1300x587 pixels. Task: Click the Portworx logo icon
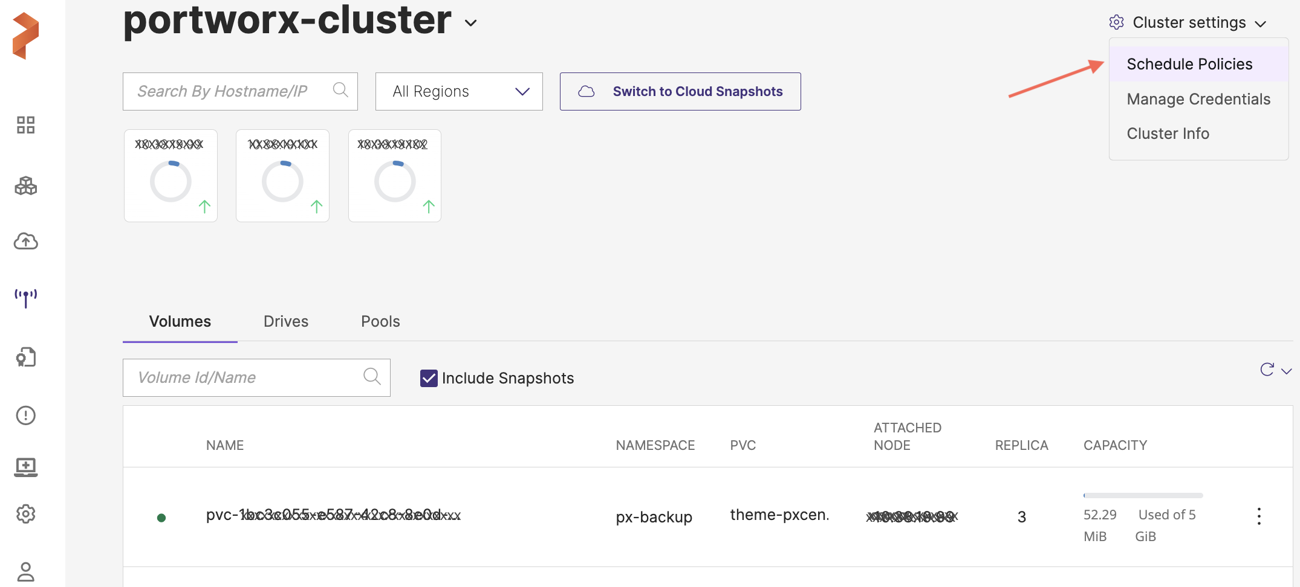[x=26, y=36]
